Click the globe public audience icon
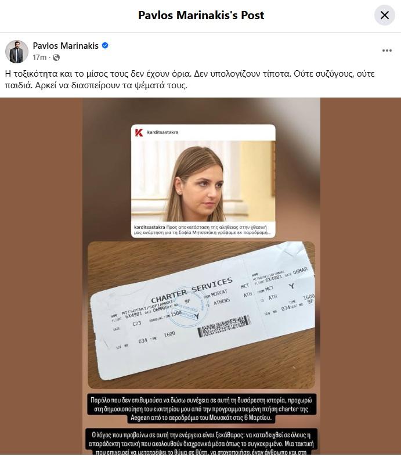 (x=56, y=57)
